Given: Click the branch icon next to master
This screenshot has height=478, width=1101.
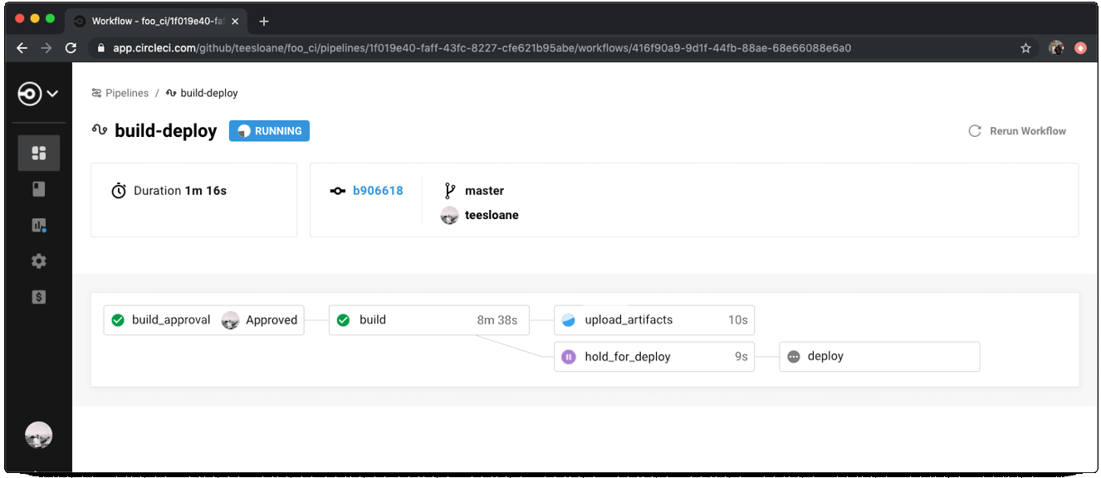Looking at the screenshot, I should point(449,190).
